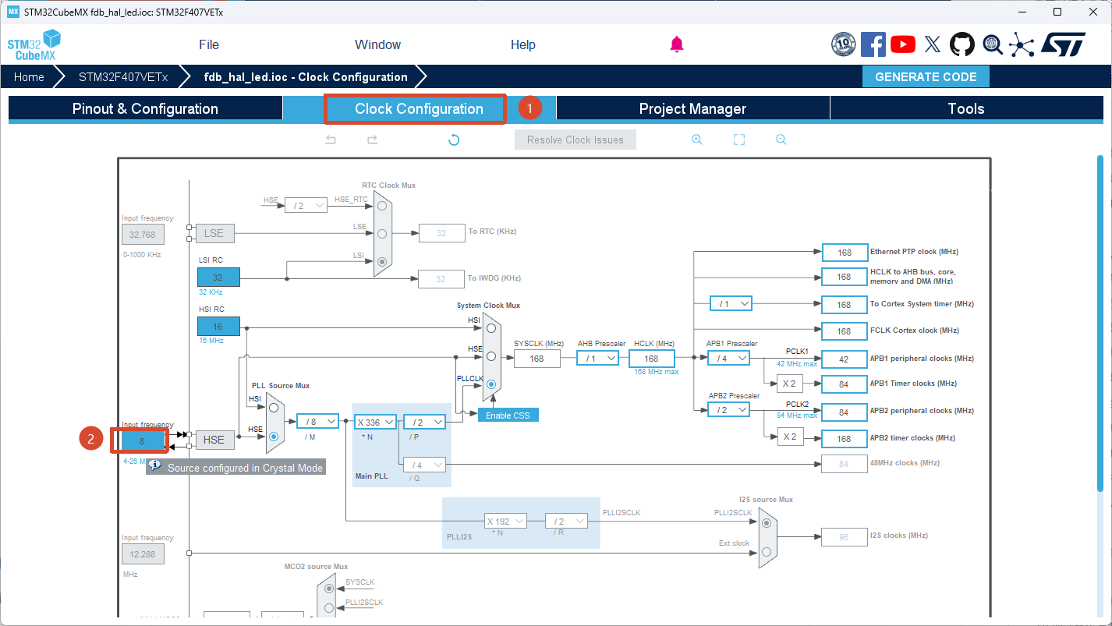
Task: Open the PLL X 336 multiplier dropdown
Action: coord(375,422)
